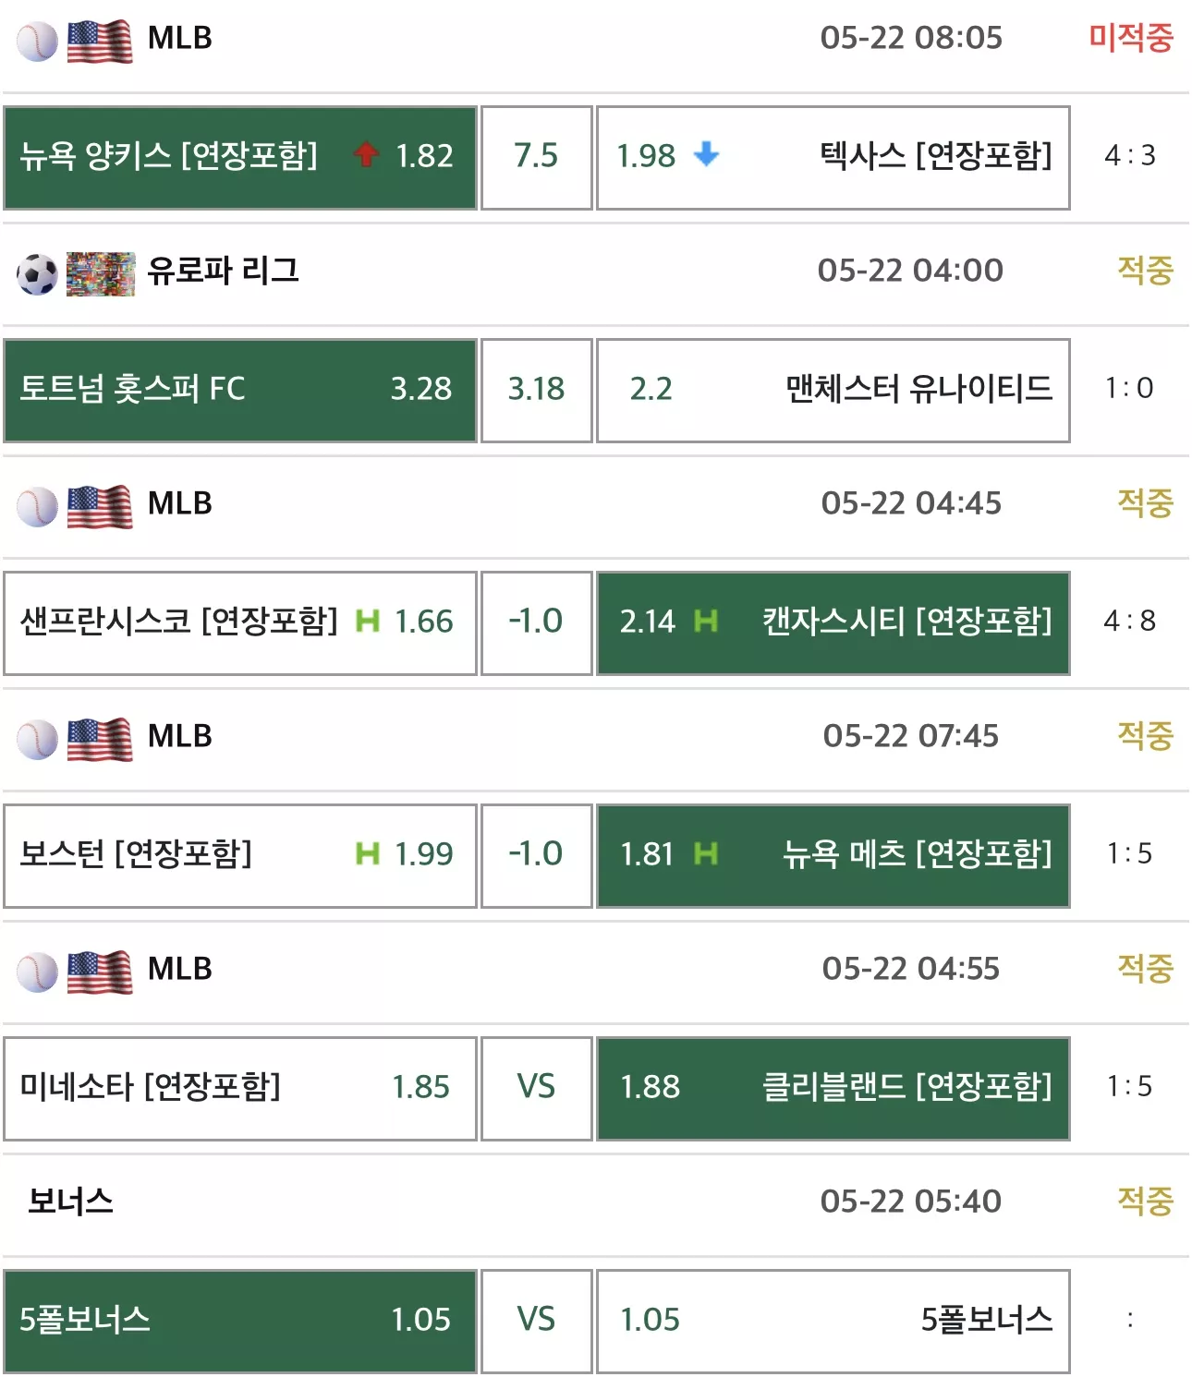The width and height of the screenshot is (1192, 1377).
Task: Select the 텍사스 [연장포함] bet cell
Action: 833,158
